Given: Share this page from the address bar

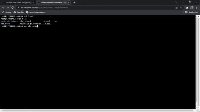Looking at the screenshot, I should point(177,7).
